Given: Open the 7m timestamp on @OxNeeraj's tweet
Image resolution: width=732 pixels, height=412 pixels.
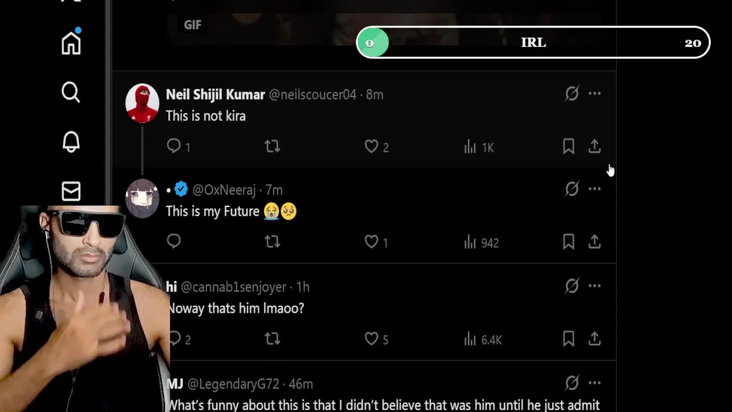Looking at the screenshot, I should (x=274, y=190).
